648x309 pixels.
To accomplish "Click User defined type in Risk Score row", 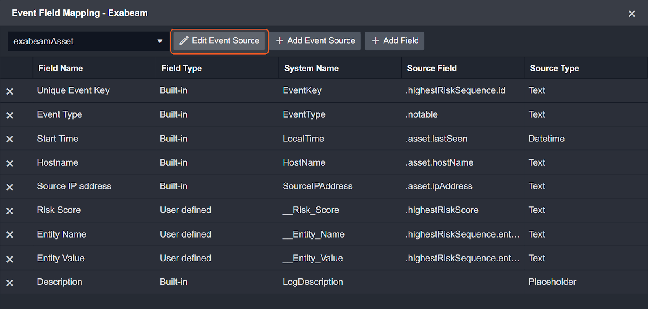I will tap(185, 210).
